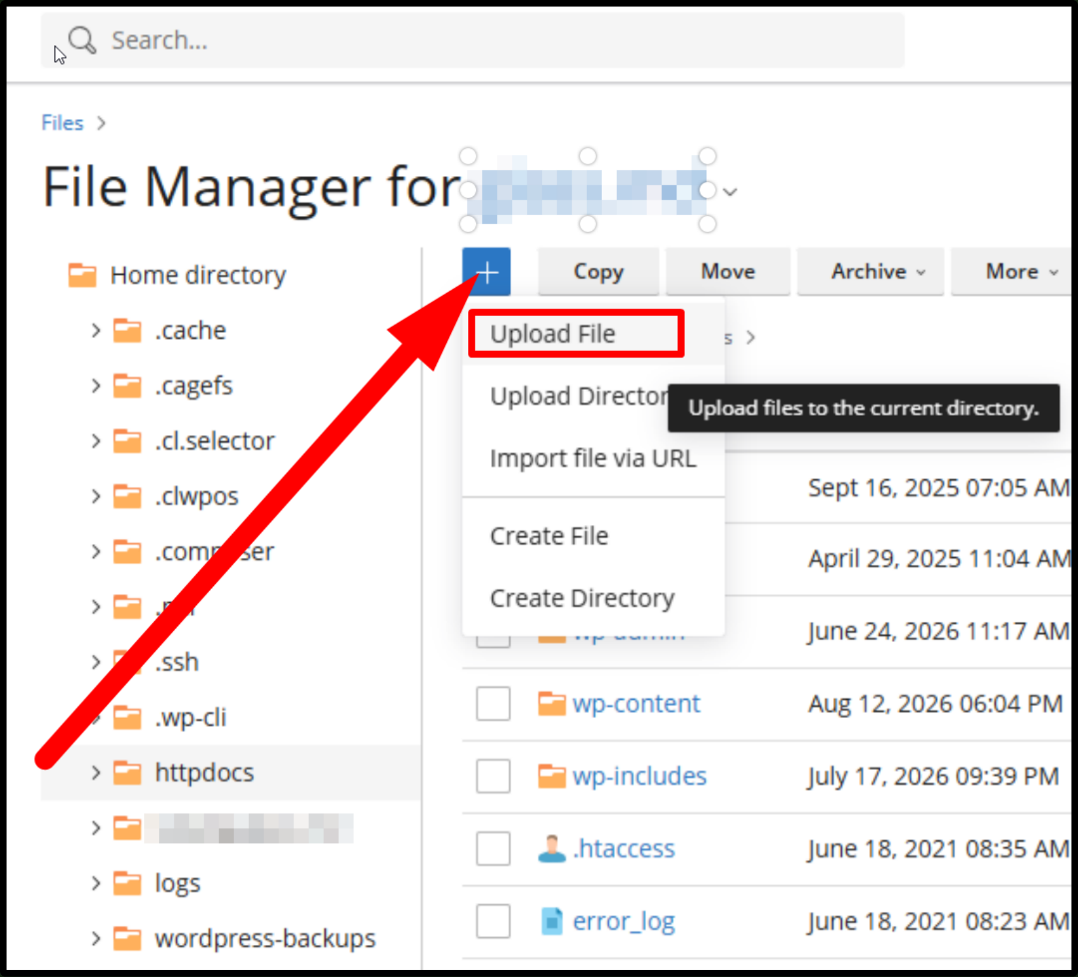Click the logs folder icon
The image size is (1078, 977).
(x=127, y=883)
